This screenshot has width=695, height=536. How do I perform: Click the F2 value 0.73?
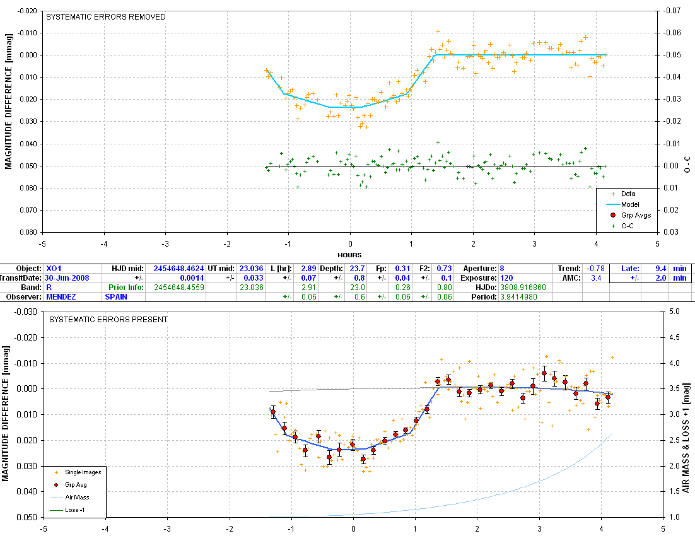click(444, 269)
